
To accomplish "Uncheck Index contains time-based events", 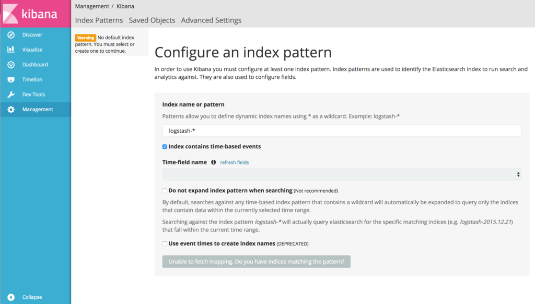I will click(165, 147).
